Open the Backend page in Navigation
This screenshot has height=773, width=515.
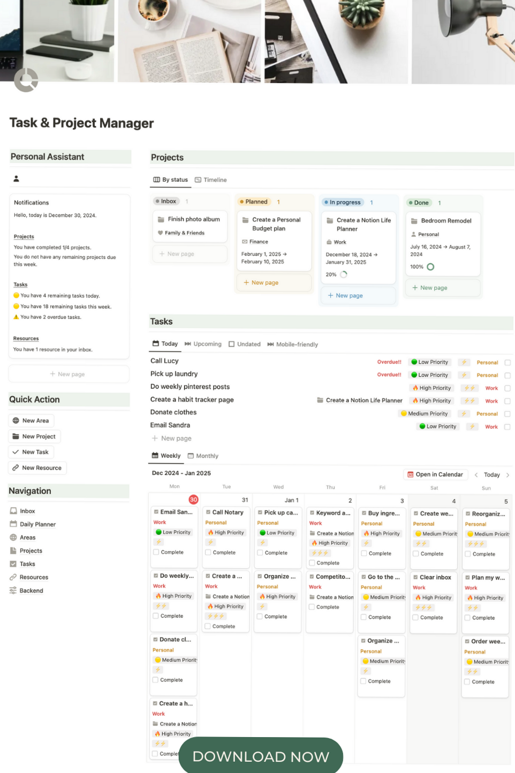pyautogui.click(x=31, y=590)
